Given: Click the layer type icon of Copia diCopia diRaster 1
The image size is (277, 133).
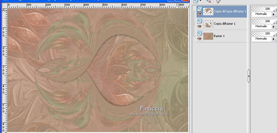Looking at the screenshot, I should click(x=199, y=9).
